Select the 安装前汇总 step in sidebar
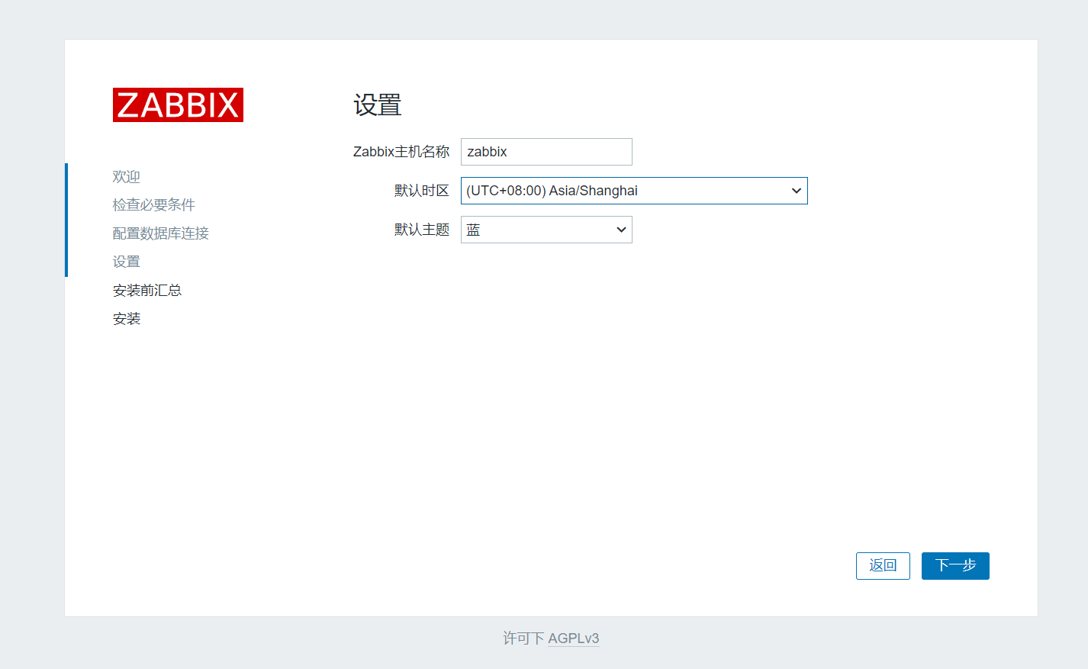 [x=147, y=291]
